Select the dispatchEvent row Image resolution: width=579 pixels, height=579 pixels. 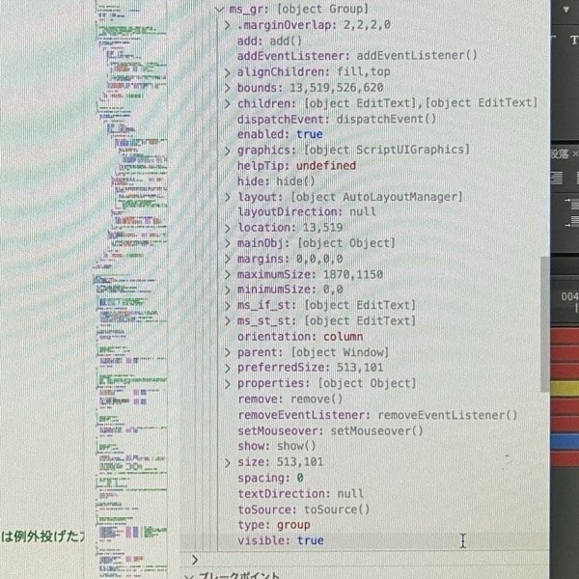pyautogui.click(x=337, y=120)
